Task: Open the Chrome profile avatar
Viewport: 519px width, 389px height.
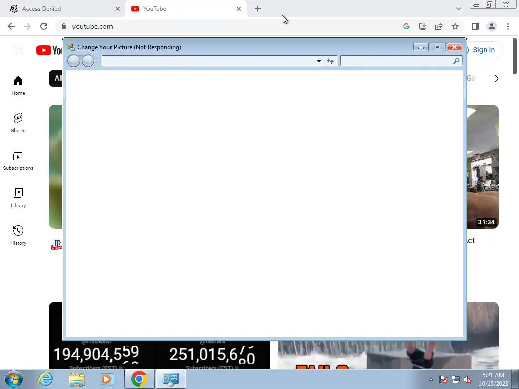Action: (492, 26)
